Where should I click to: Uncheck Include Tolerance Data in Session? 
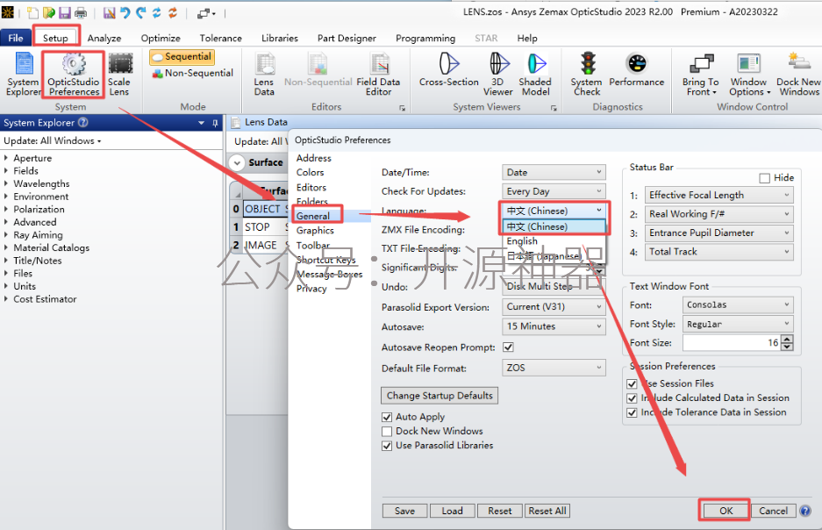(x=632, y=412)
